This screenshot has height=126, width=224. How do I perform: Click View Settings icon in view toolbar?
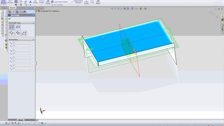coord(145,9)
